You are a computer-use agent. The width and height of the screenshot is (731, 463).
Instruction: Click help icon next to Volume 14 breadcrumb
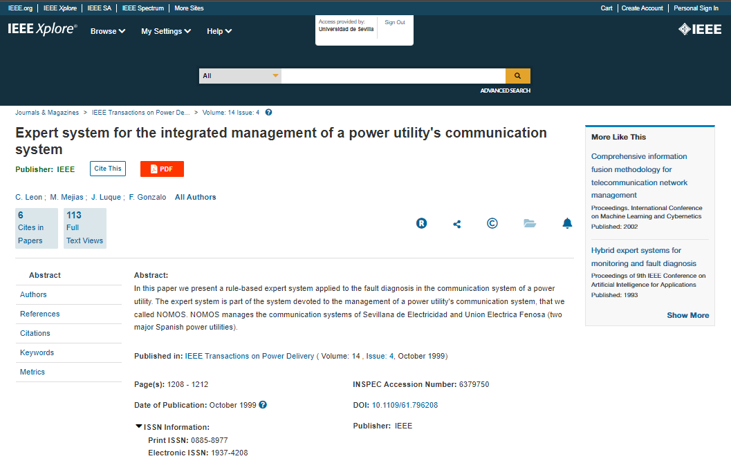[268, 112]
